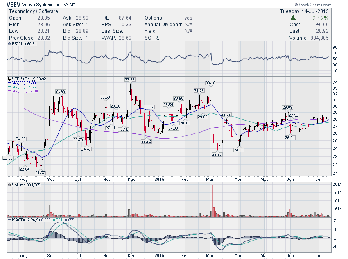
Task: Click the 25.52 December low label
Action: (x=146, y=141)
